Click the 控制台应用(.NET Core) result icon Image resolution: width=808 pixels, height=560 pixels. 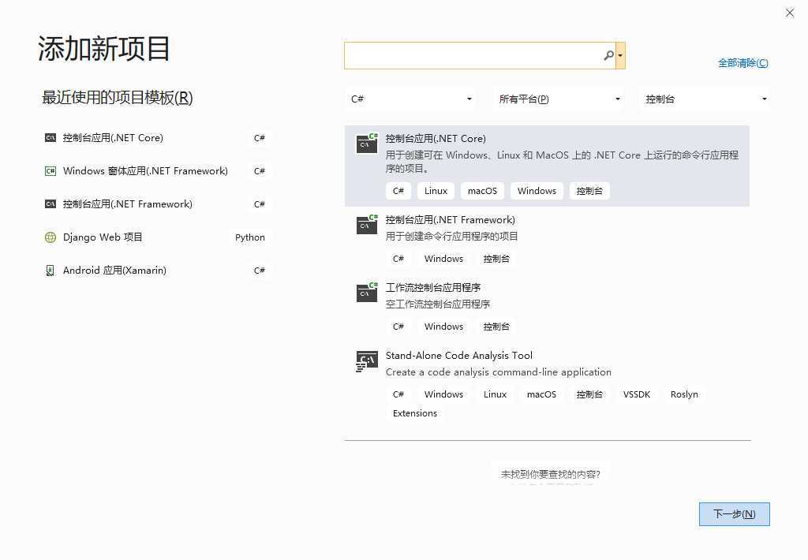pyautogui.click(x=367, y=144)
